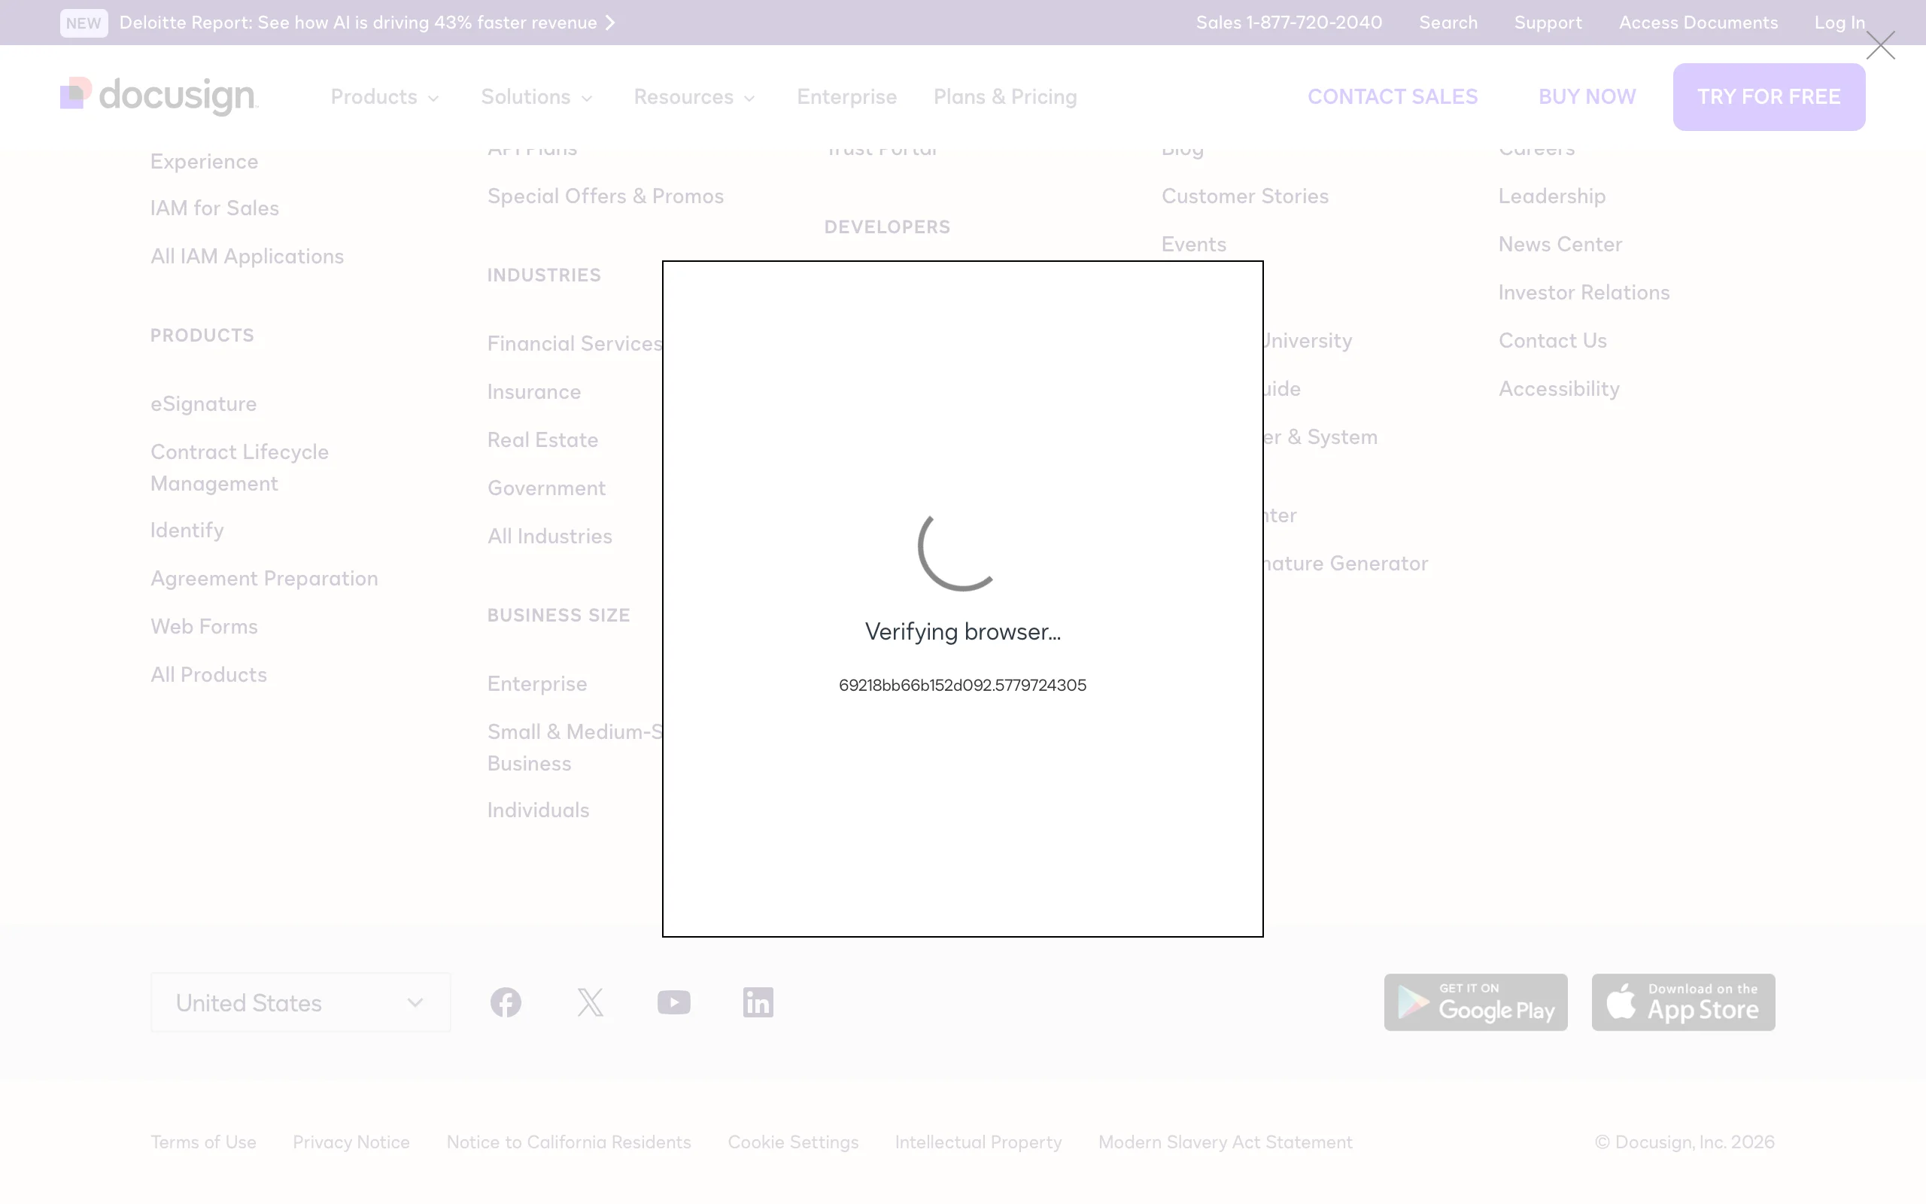Open Access Documents in the top bar
Screen dimensions: 1926x1204
coord(1698,23)
